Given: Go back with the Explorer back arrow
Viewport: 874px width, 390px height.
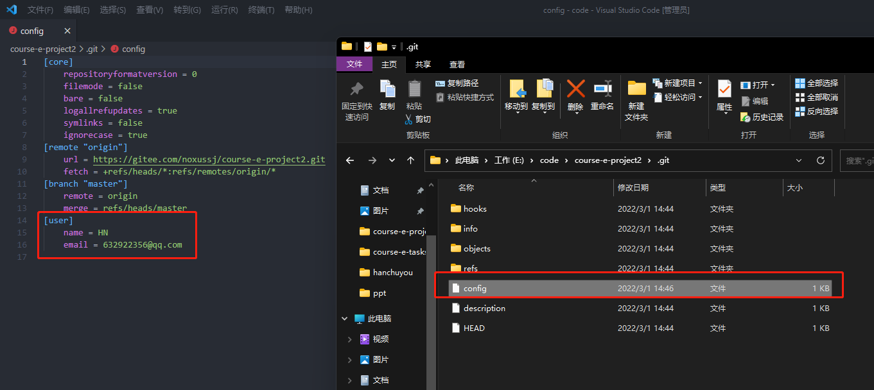Looking at the screenshot, I should pyautogui.click(x=350, y=160).
